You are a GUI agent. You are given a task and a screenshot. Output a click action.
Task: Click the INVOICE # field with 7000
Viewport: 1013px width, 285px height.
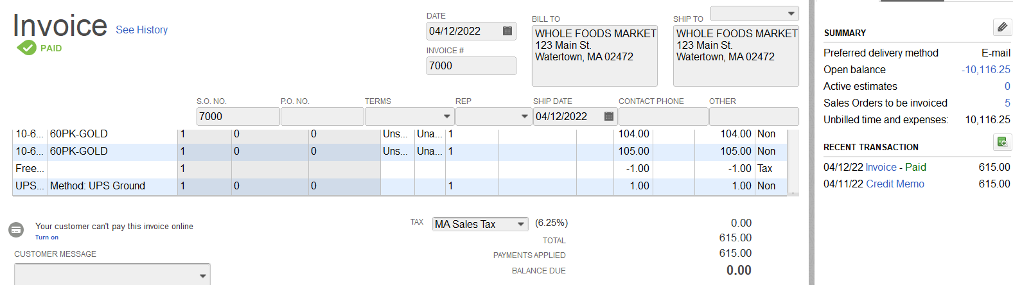(x=471, y=65)
